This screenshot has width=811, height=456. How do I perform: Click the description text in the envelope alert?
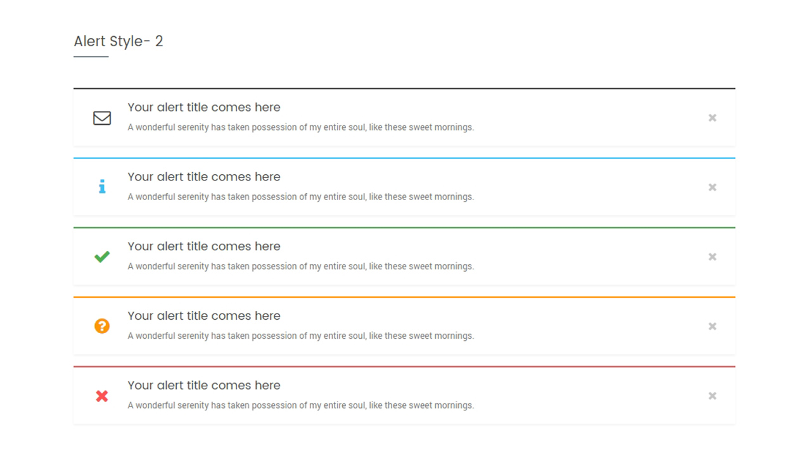[x=300, y=127]
